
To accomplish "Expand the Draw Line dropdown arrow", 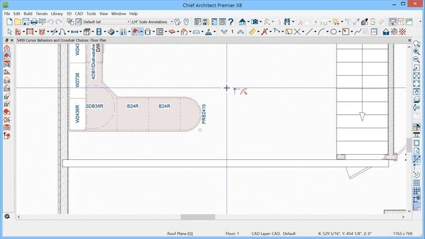I will click(315, 32).
